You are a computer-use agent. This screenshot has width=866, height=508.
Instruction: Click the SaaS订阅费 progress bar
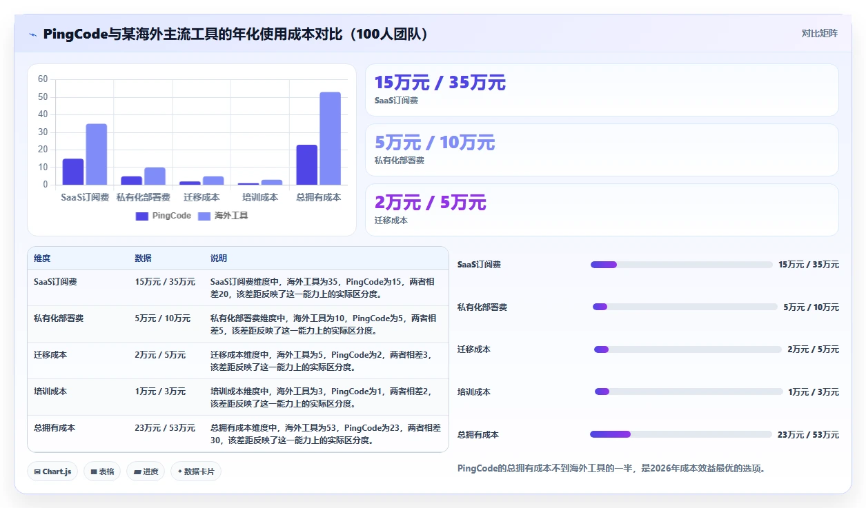[681, 265]
